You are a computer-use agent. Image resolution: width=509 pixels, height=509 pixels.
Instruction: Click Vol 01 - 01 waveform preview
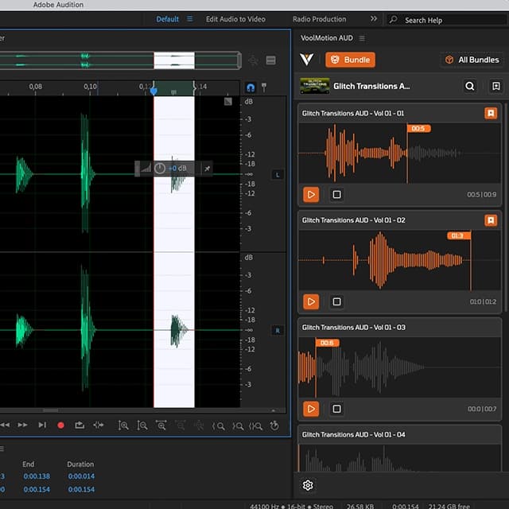coord(399,153)
